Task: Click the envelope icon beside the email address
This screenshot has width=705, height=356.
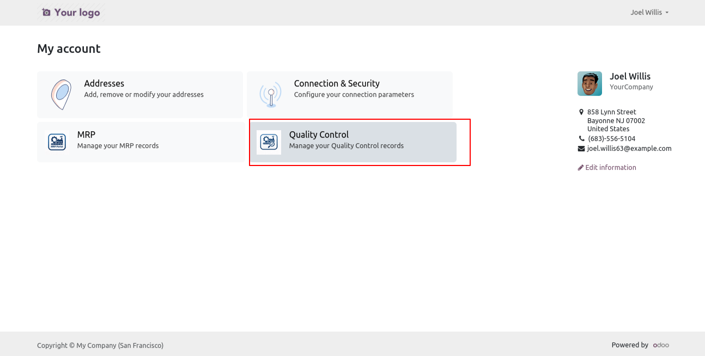Action: (581, 149)
